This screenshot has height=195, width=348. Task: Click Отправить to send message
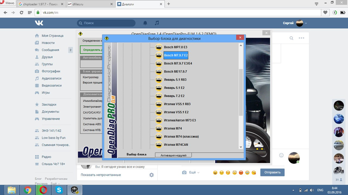click(x=272, y=173)
